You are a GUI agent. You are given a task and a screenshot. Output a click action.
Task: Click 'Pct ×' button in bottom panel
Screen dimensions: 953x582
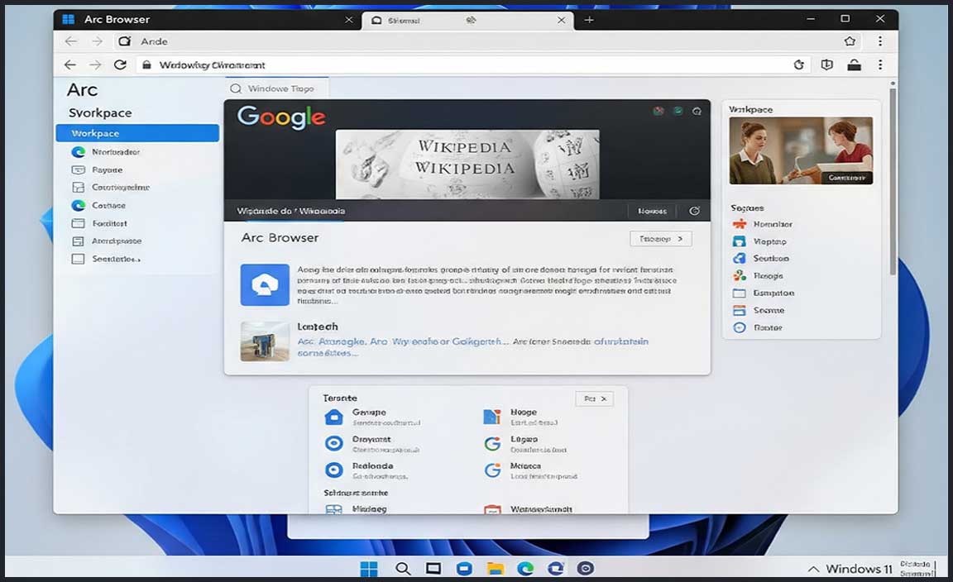tap(595, 398)
